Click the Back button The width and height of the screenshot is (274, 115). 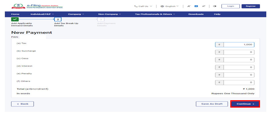point(22,104)
